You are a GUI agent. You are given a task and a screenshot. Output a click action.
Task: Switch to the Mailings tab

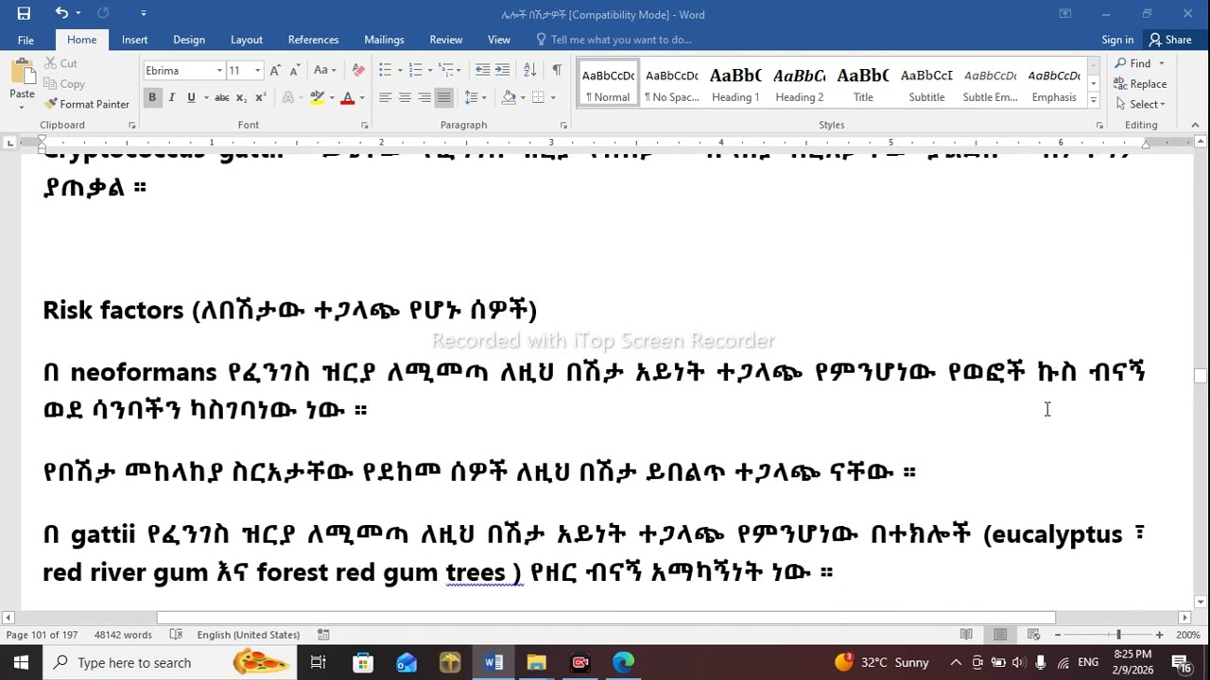[x=384, y=40]
